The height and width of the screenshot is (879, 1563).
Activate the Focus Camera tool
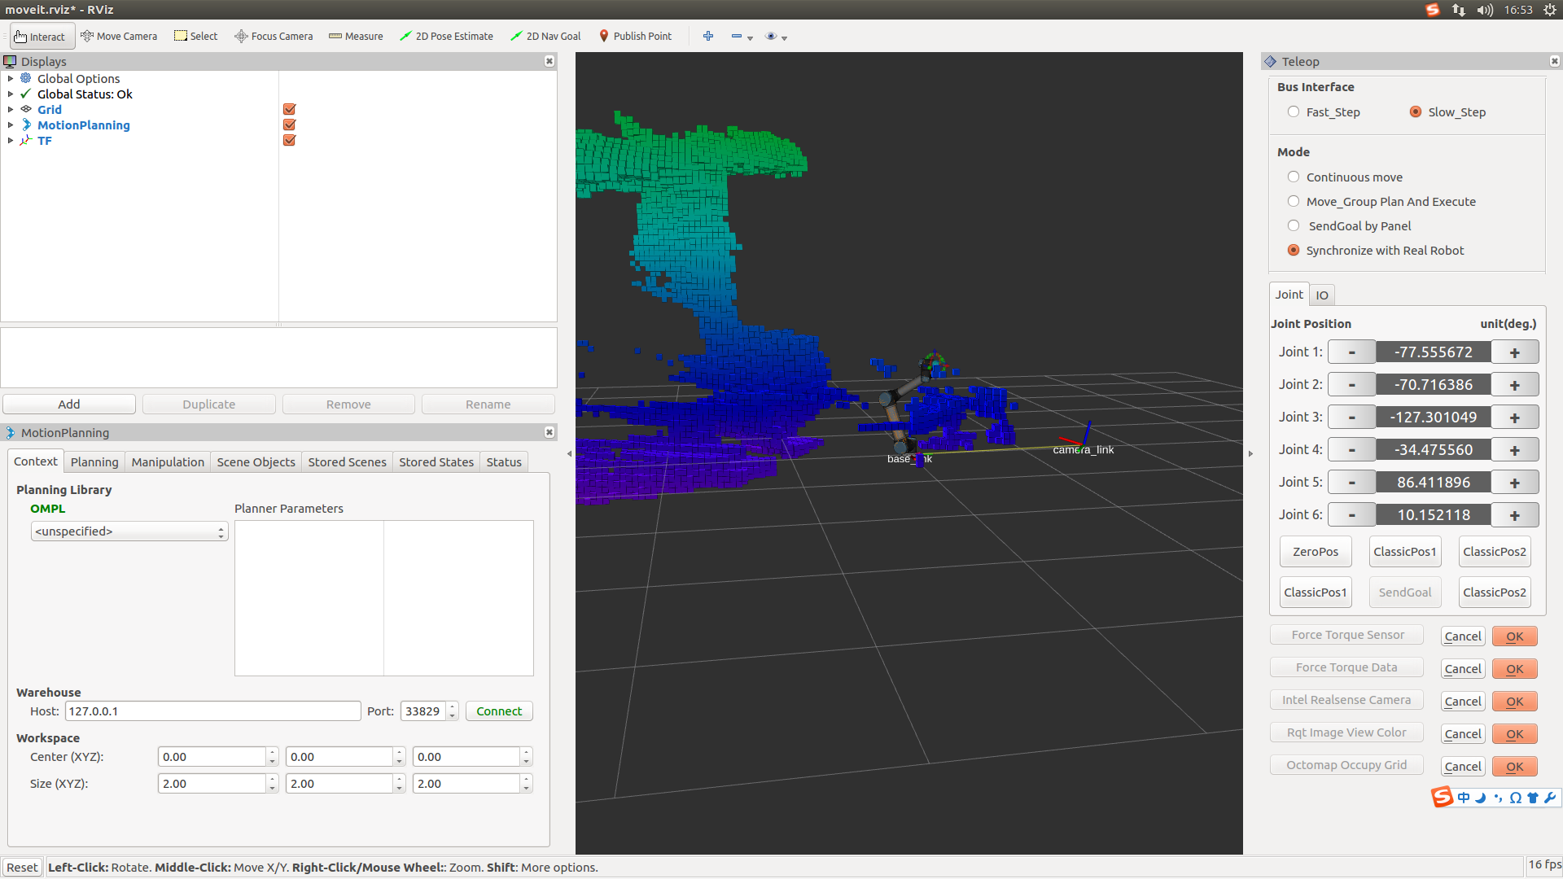click(274, 36)
